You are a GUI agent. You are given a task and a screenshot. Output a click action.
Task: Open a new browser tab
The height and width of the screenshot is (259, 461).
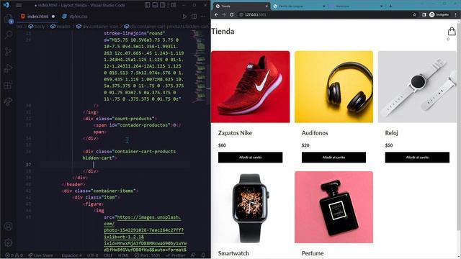(x=390, y=6)
